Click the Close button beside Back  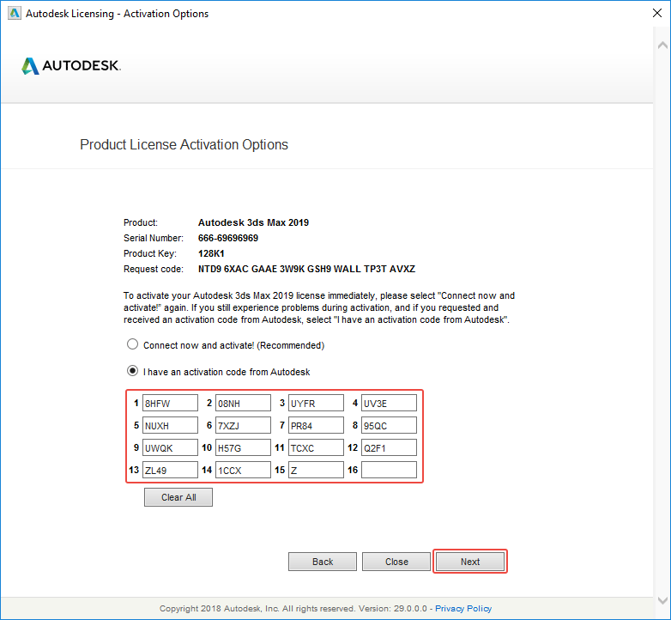click(396, 562)
